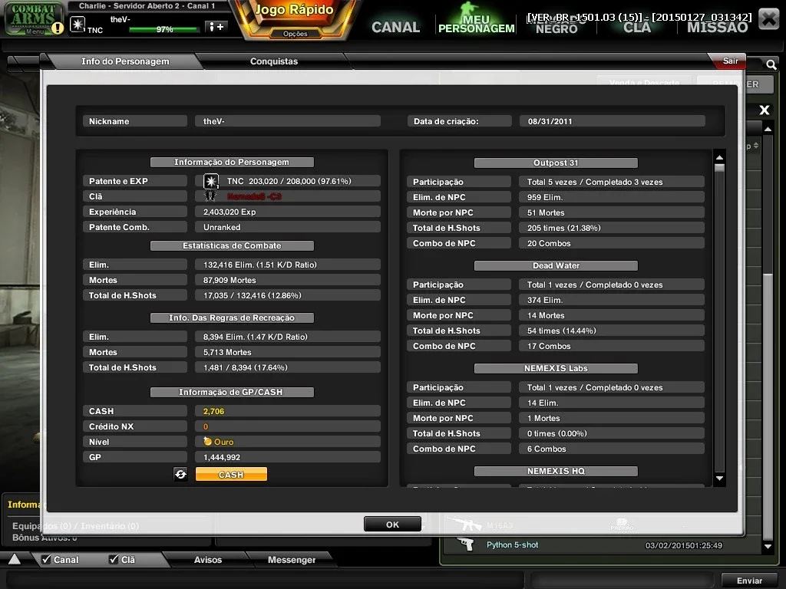The width and height of the screenshot is (786, 589).
Task: Click the red clan name text
Action: (254, 196)
